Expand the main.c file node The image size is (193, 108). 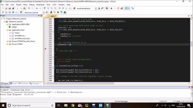click(x=10, y=33)
